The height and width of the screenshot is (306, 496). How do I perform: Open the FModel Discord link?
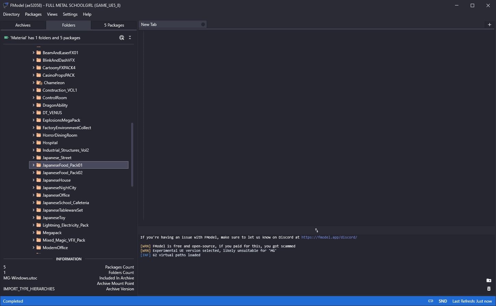coord(329,237)
